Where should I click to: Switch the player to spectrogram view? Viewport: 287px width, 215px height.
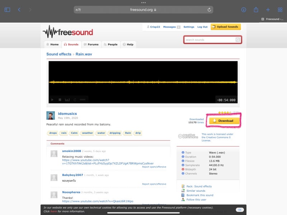coord(68,100)
